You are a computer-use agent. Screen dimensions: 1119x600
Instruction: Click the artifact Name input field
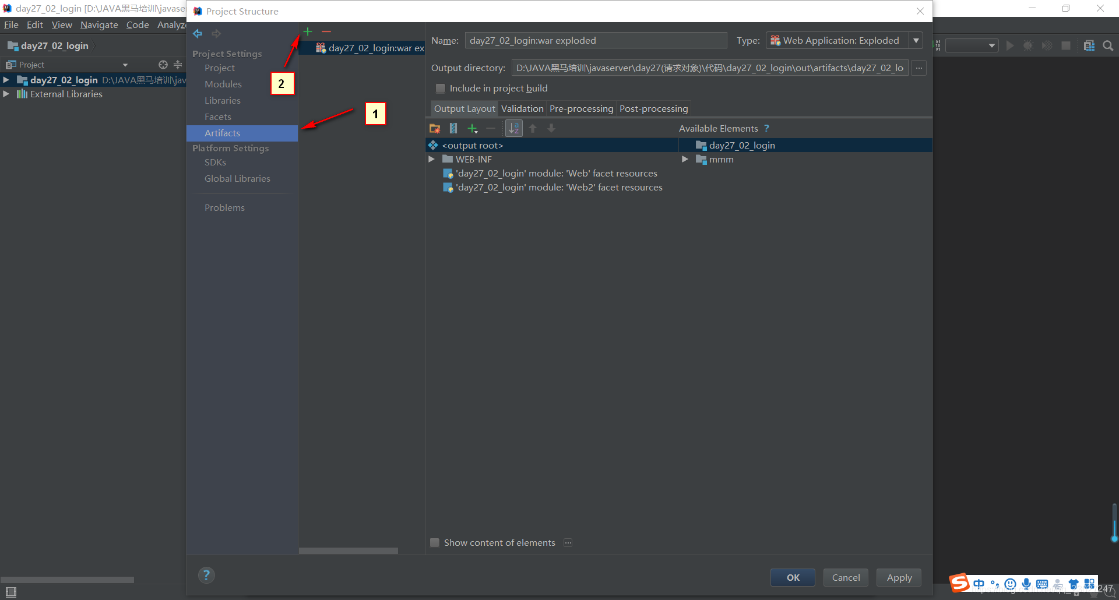tap(596, 40)
